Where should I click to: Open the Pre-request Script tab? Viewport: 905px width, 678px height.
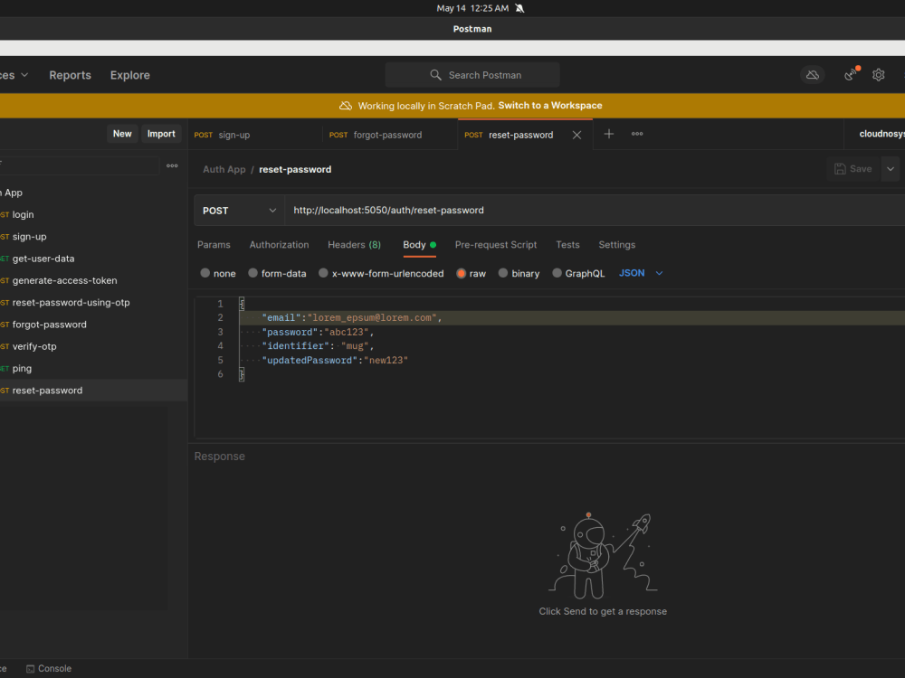496,245
